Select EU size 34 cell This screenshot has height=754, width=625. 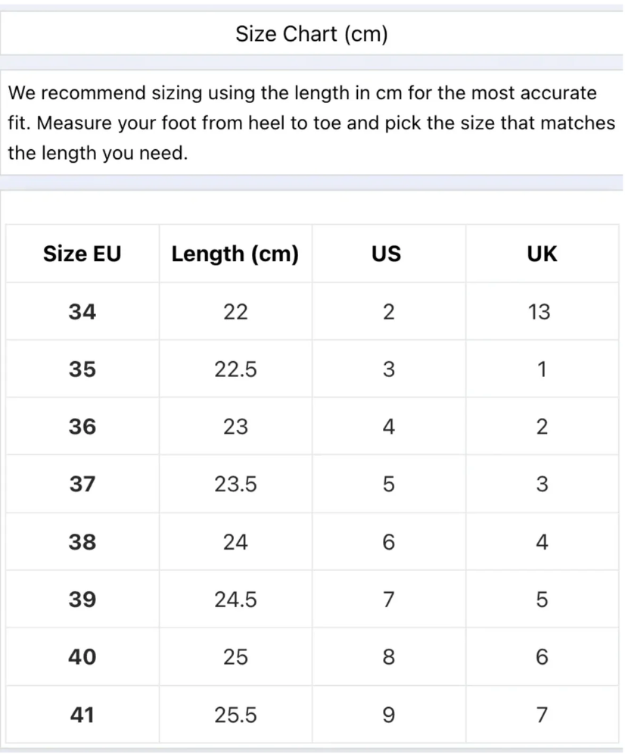point(82,311)
